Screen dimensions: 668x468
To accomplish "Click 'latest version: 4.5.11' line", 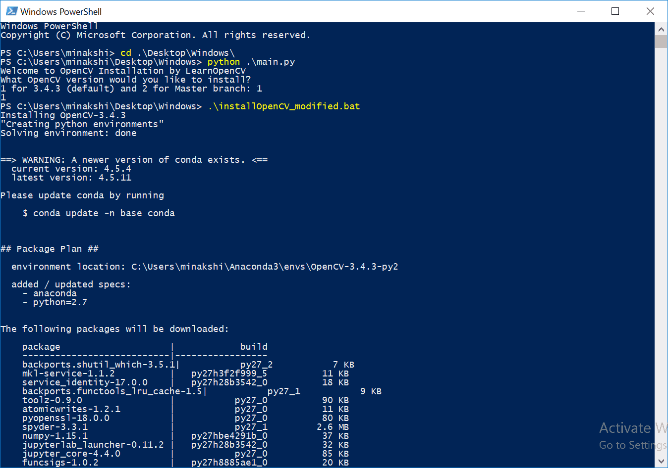I will (71, 178).
